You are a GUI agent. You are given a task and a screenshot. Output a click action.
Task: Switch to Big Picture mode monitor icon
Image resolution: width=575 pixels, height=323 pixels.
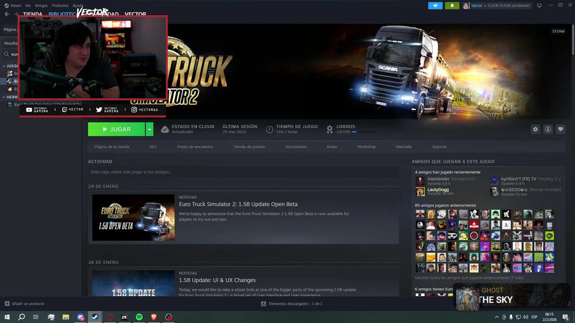click(x=539, y=5)
